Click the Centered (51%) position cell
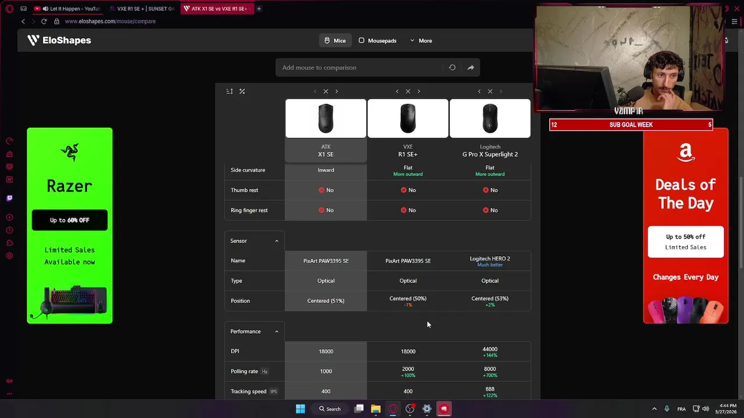Image resolution: width=744 pixels, height=418 pixels. click(325, 301)
